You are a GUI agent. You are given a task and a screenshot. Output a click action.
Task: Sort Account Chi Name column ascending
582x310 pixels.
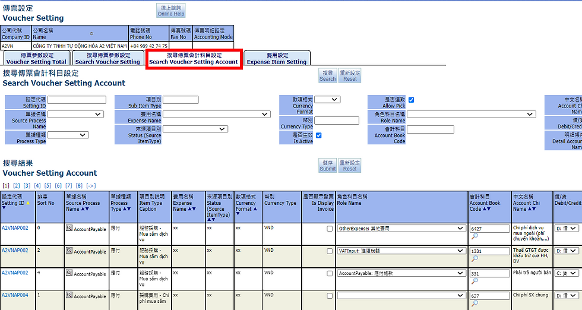tap(530, 209)
